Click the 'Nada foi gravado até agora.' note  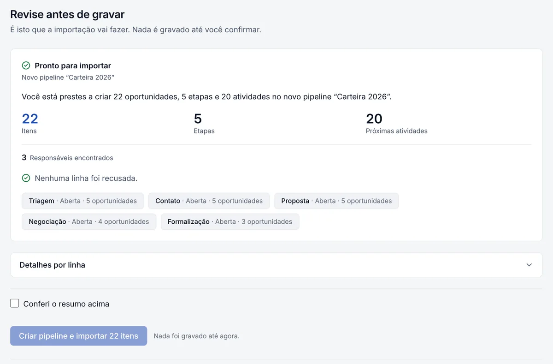coord(196,336)
